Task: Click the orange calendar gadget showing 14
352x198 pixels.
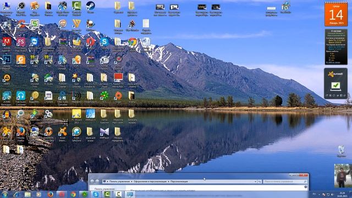Action: click(x=336, y=14)
